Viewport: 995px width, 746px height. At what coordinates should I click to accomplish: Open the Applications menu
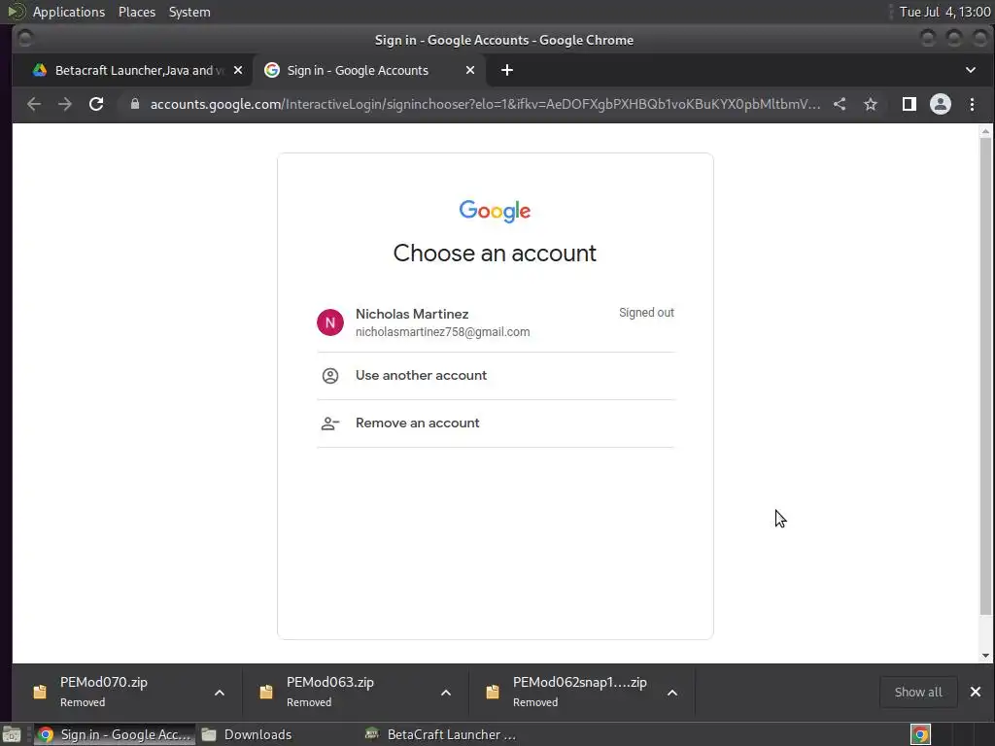(x=69, y=12)
